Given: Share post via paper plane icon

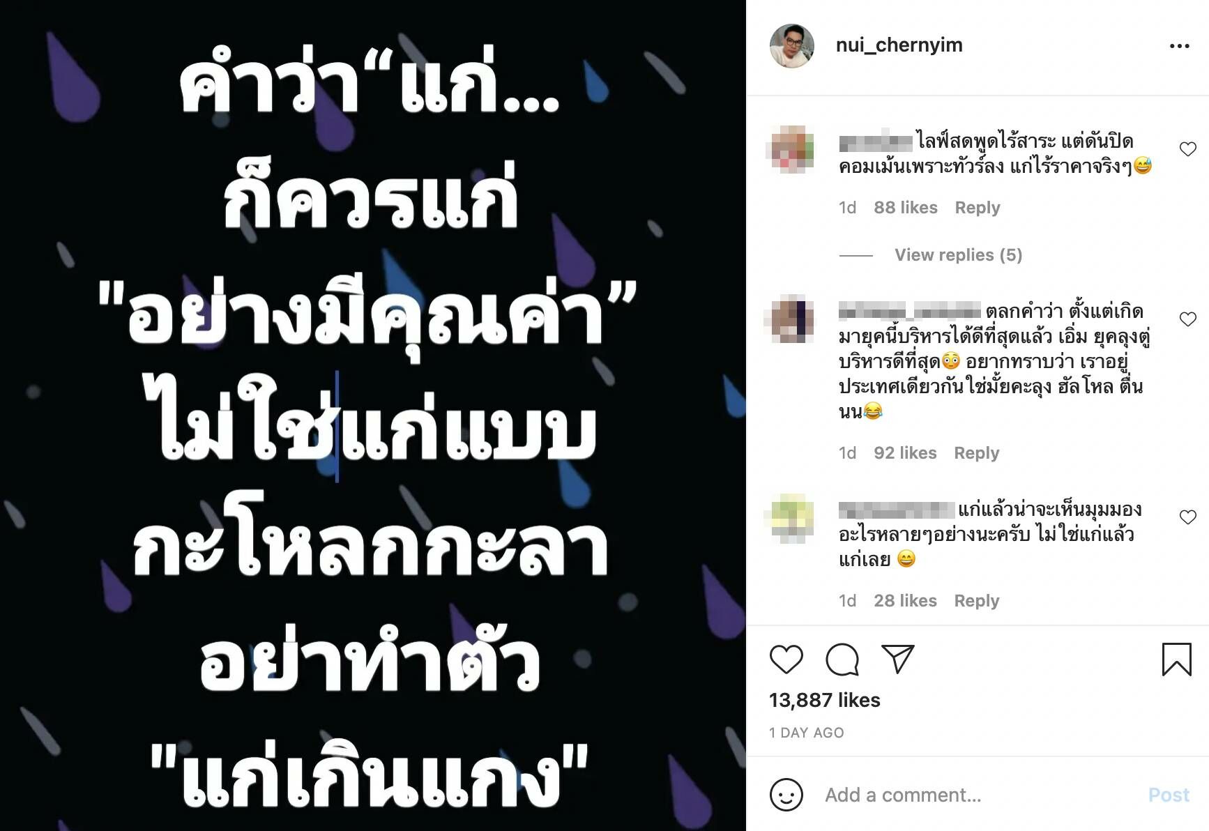Looking at the screenshot, I should tap(897, 659).
